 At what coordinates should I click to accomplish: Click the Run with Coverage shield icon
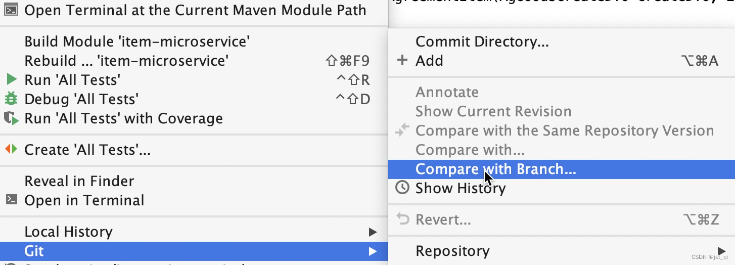coord(12,118)
